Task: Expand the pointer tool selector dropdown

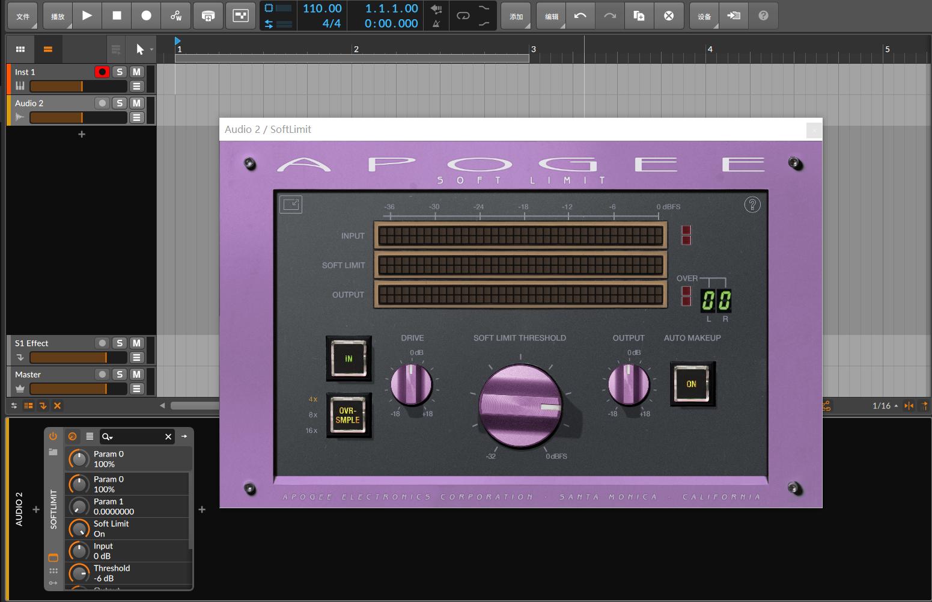Action: click(x=151, y=49)
